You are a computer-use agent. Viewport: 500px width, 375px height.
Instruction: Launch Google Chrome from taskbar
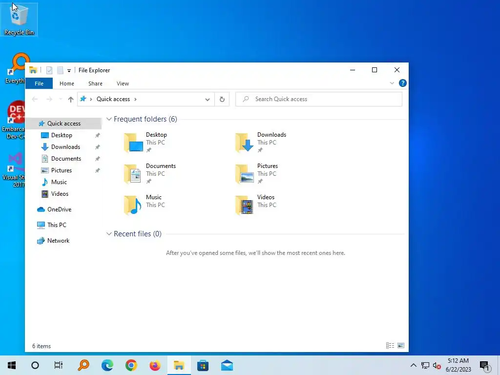131,365
